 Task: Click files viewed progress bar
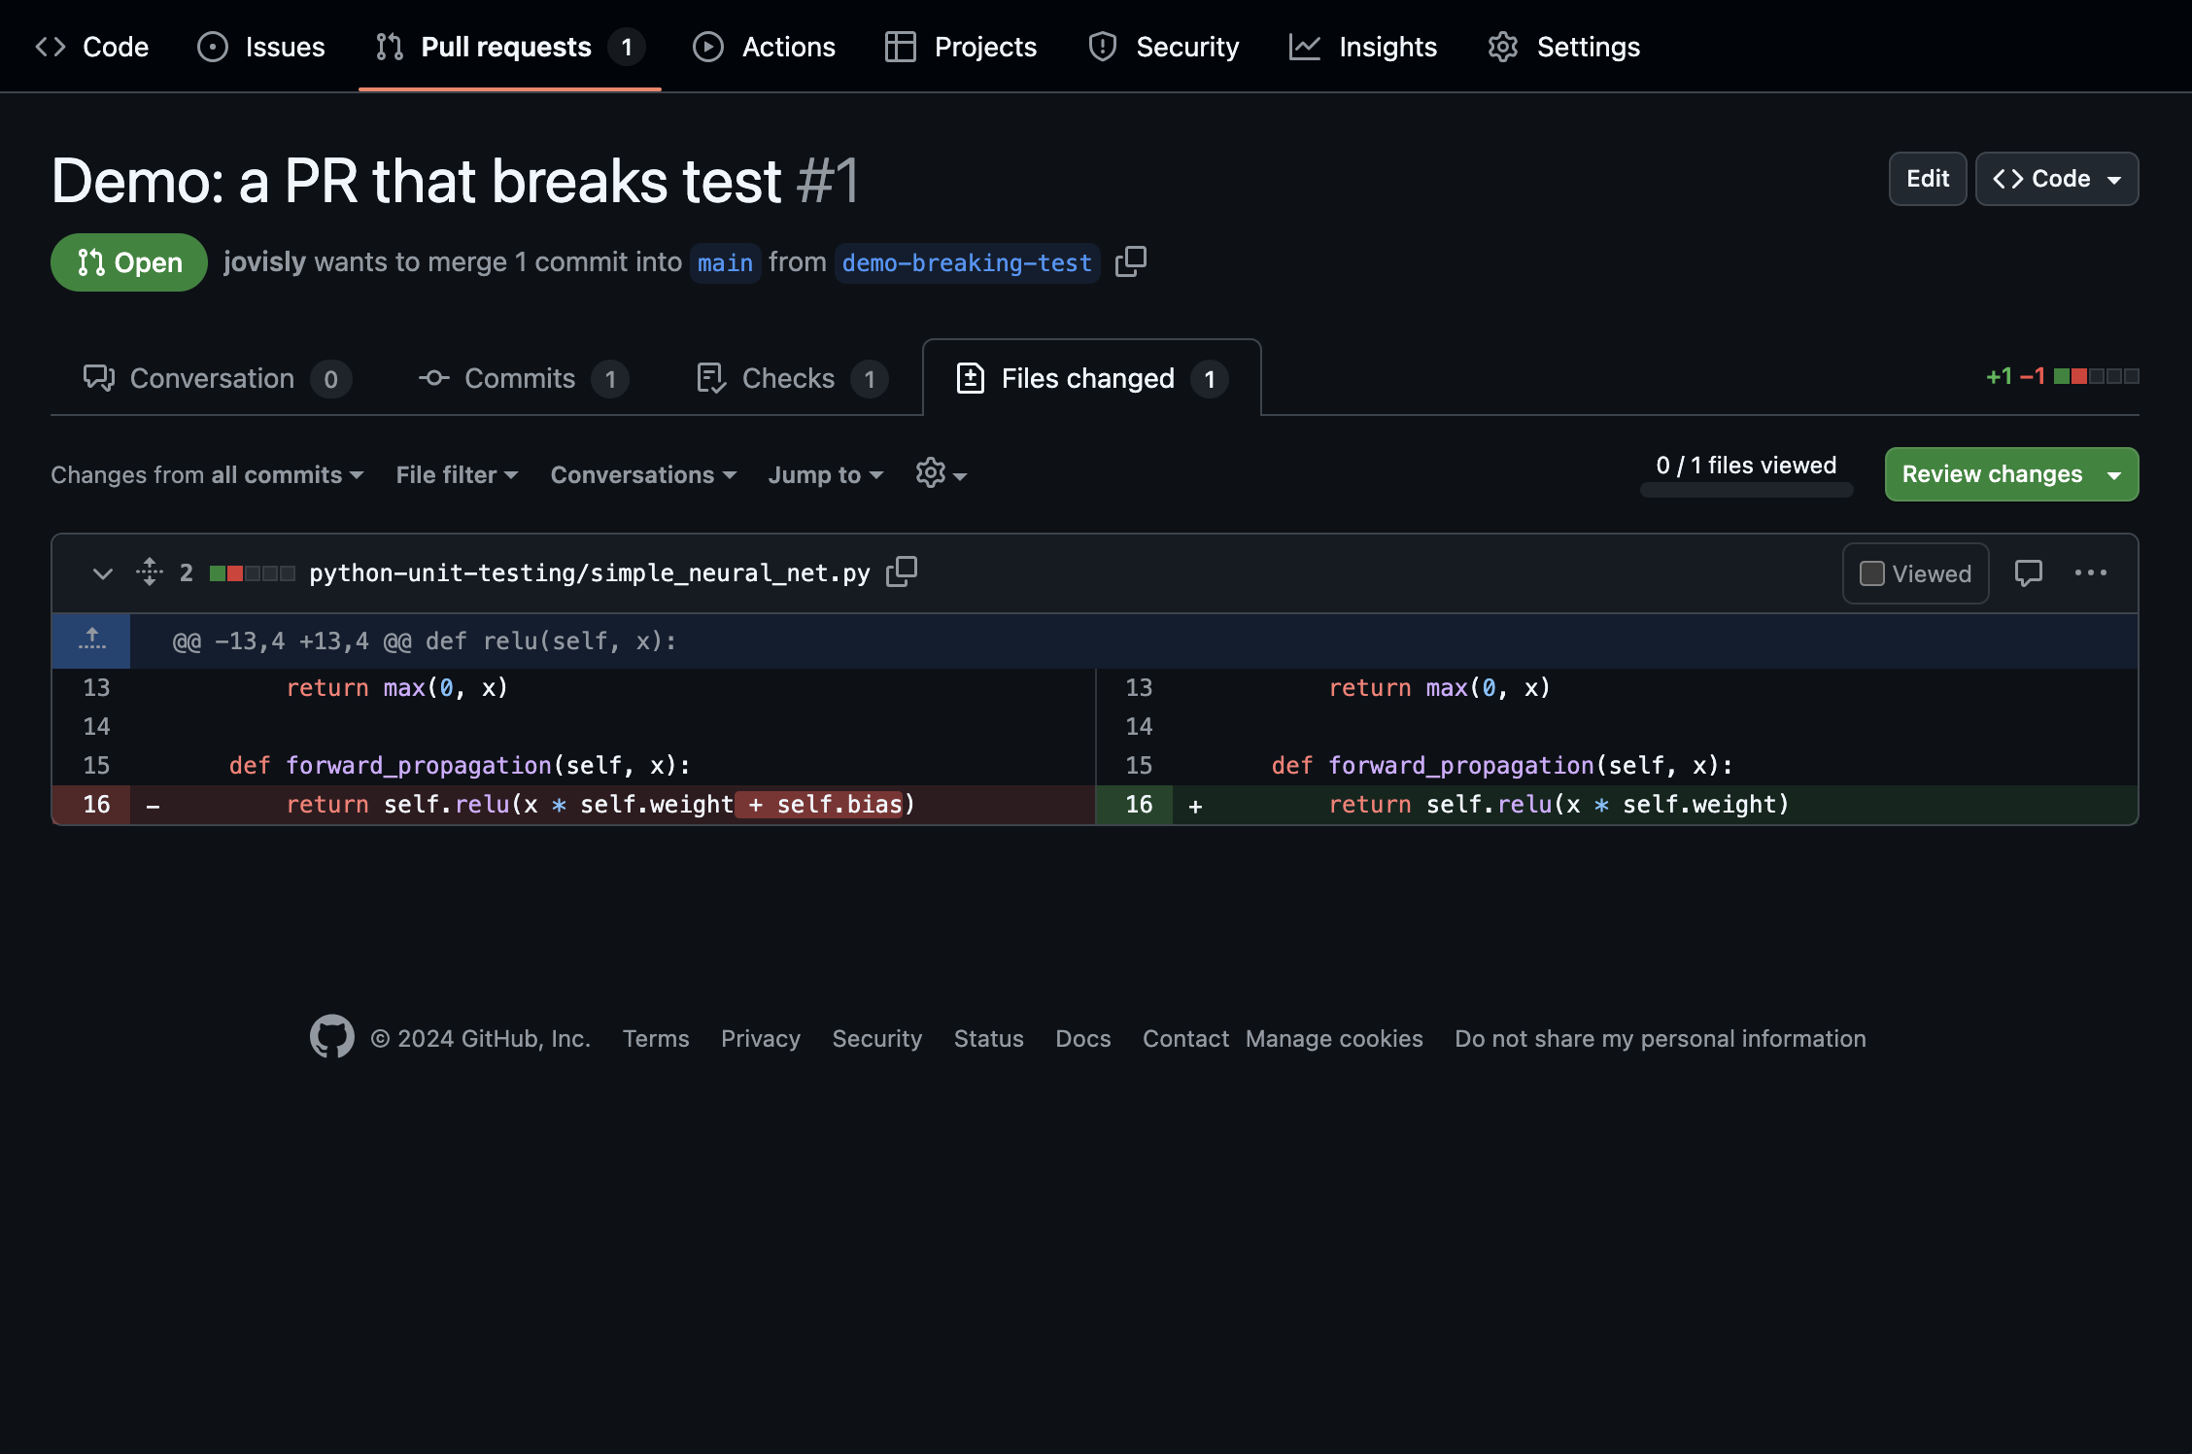point(1746,490)
